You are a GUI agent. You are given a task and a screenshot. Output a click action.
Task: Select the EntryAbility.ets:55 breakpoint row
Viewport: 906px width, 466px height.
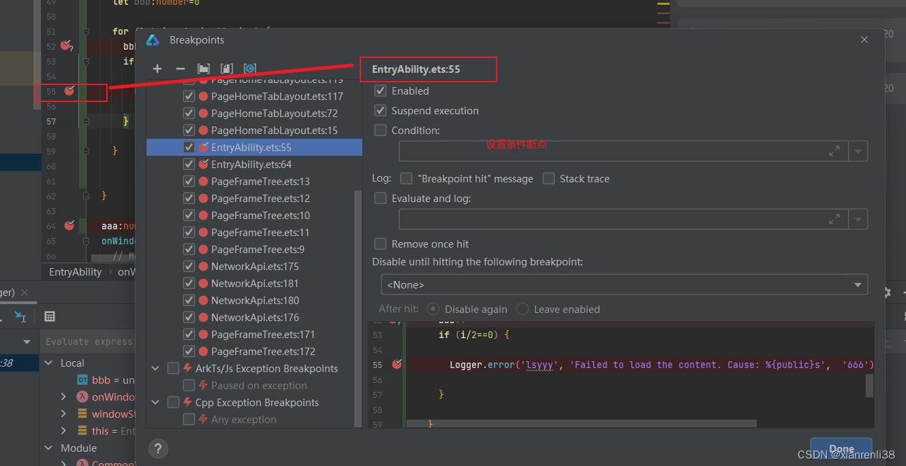[x=254, y=147]
